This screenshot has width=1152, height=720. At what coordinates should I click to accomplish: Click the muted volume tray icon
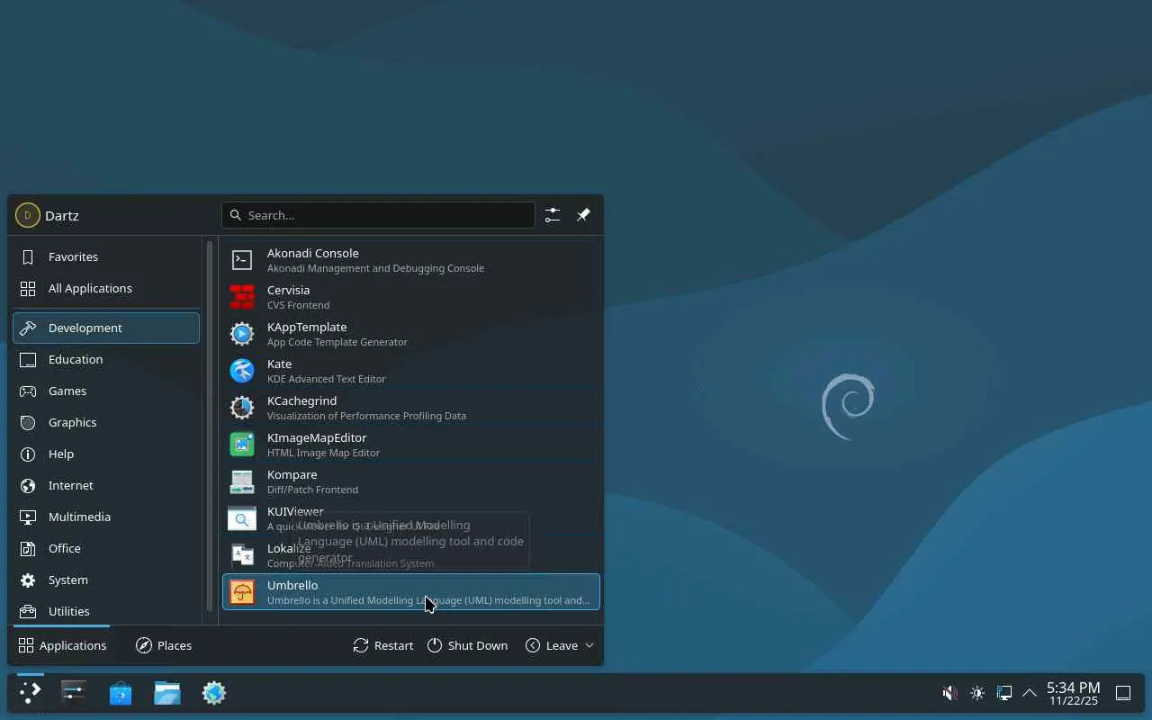click(x=949, y=693)
